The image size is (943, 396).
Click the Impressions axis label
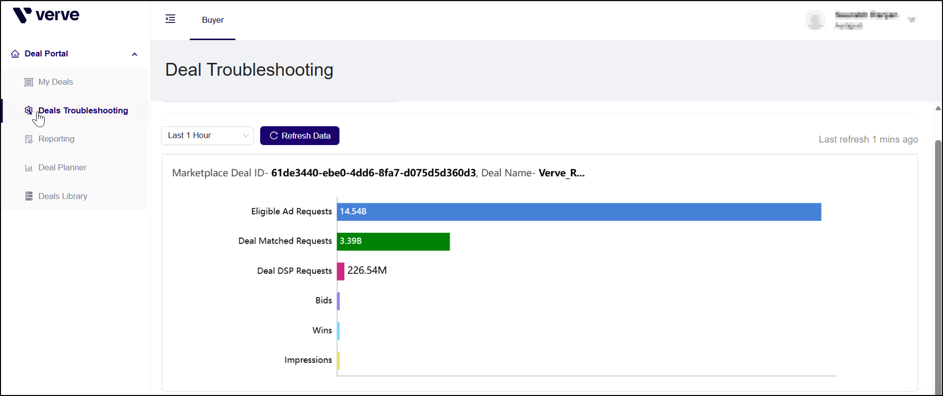point(308,360)
